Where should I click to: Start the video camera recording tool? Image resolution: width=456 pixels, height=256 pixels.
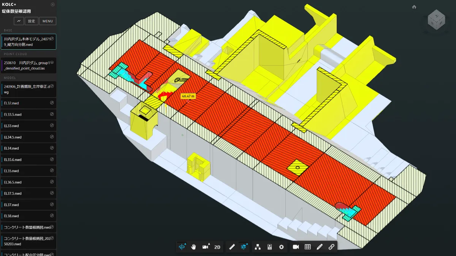pyautogui.click(x=296, y=247)
